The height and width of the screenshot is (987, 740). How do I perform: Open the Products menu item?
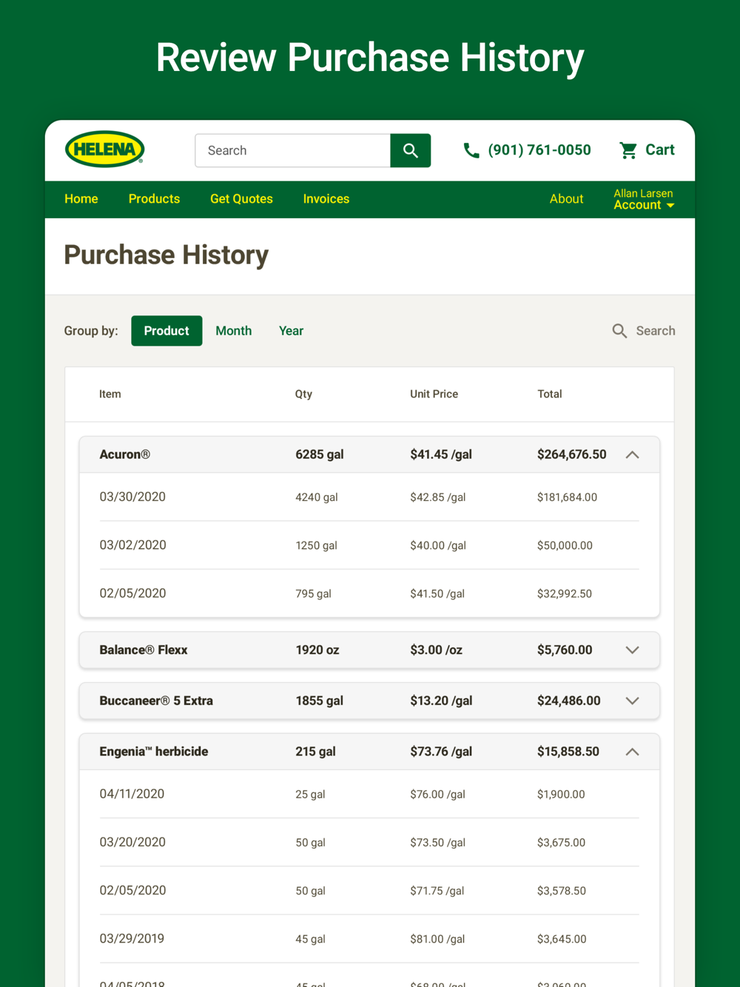(154, 199)
